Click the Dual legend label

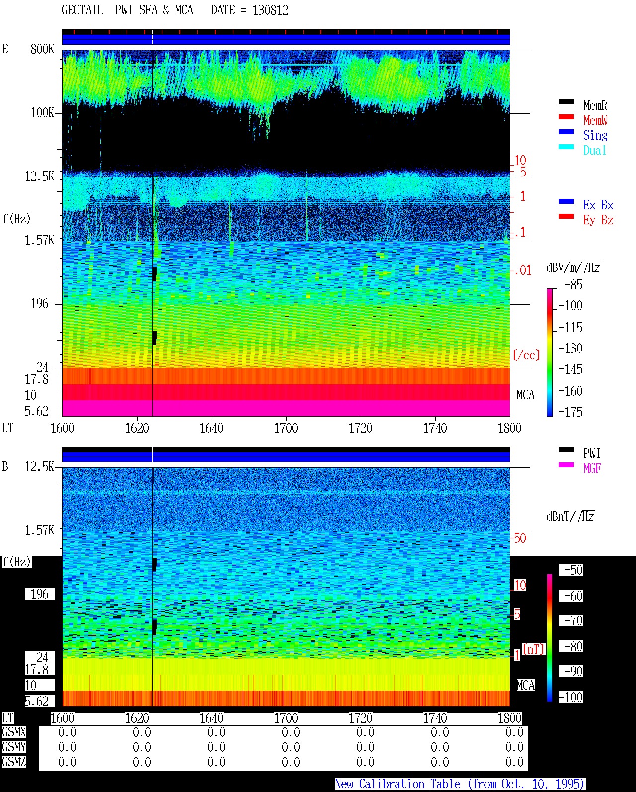[595, 150]
